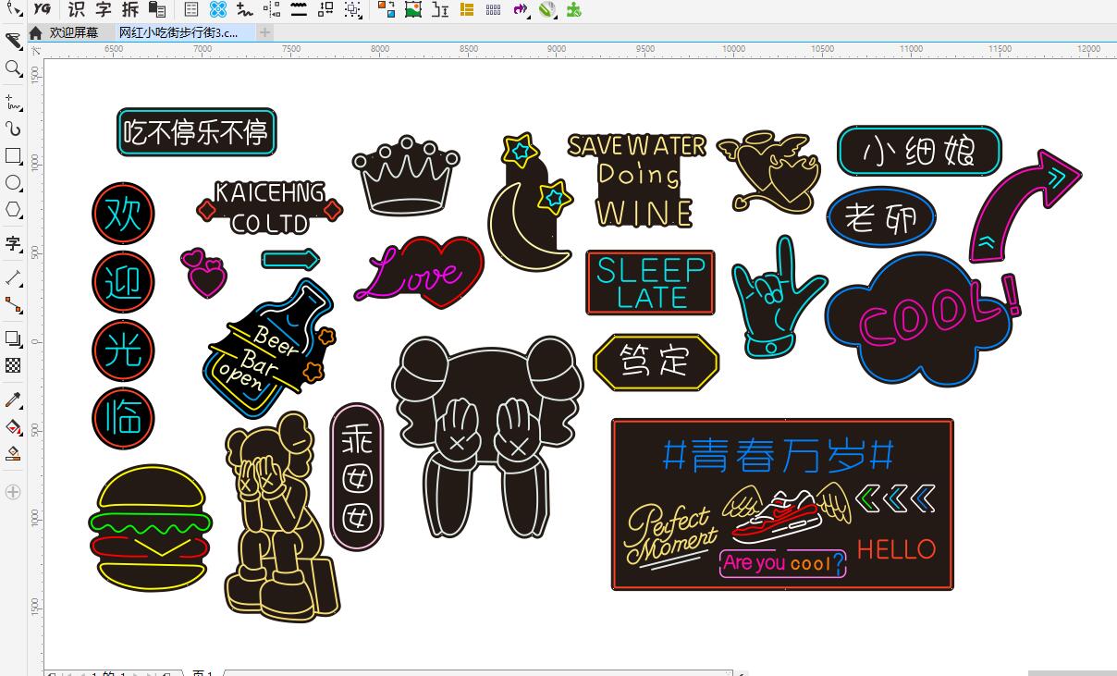Select the Freehand tool
1117x676 pixels.
(13, 101)
